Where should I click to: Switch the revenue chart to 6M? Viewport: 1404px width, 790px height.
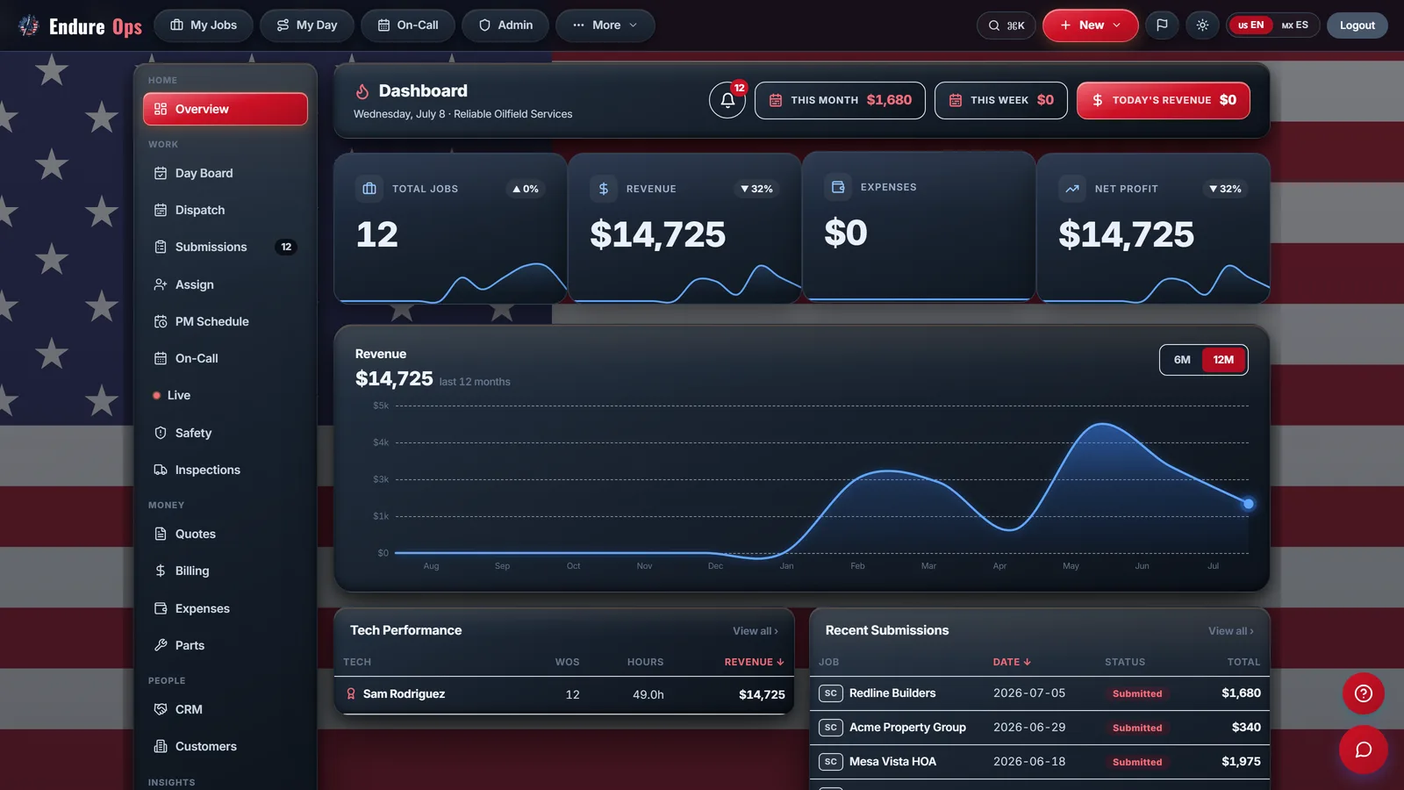coord(1182,360)
